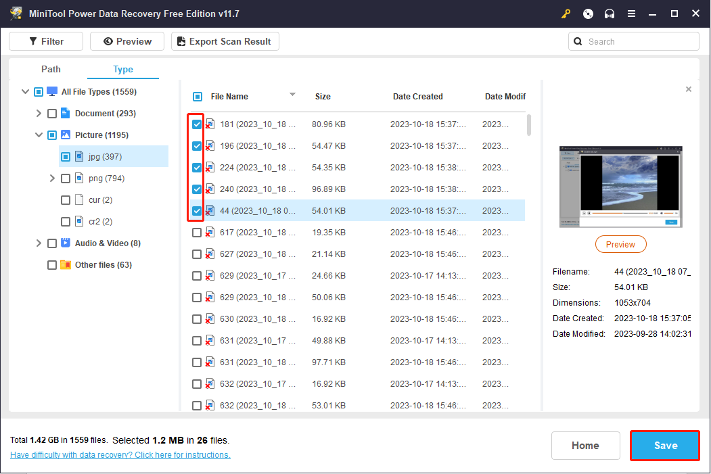Check the Document (293) checkbox
This screenshot has height=474, width=711.
[x=52, y=113]
